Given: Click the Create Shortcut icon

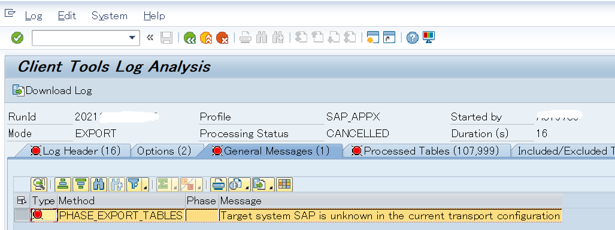Looking at the screenshot, I should (x=389, y=38).
